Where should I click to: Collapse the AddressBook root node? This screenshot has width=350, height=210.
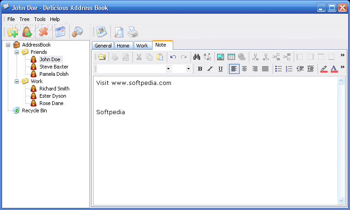tap(8, 45)
